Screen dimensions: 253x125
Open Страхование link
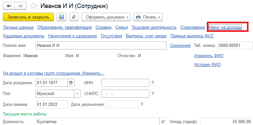(x=193, y=27)
